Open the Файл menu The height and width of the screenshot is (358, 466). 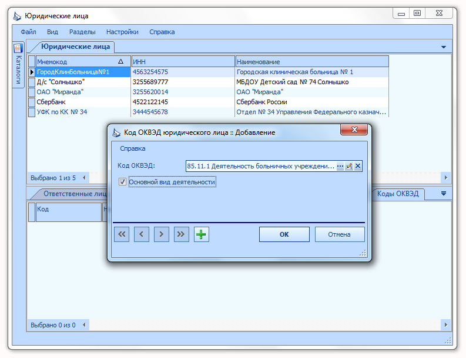click(29, 32)
